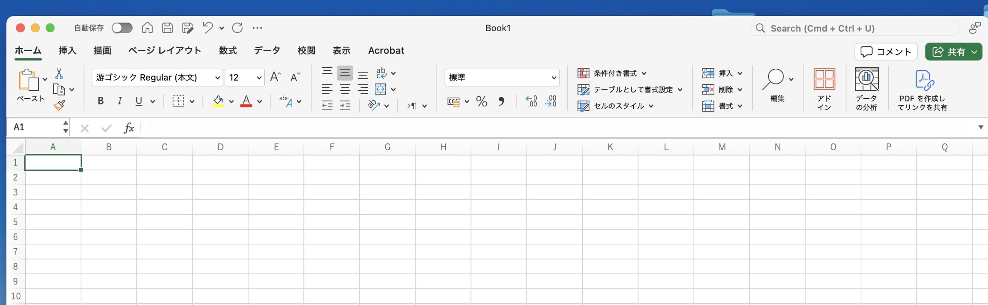Click the green 共有 share button
Image resolution: width=988 pixels, height=305 pixels.
click(953, 52)
